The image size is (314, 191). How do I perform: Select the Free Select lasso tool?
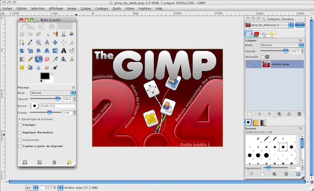tap(39, 34)
